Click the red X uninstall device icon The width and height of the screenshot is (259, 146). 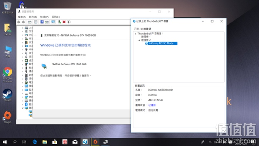[x=64, y=22]
